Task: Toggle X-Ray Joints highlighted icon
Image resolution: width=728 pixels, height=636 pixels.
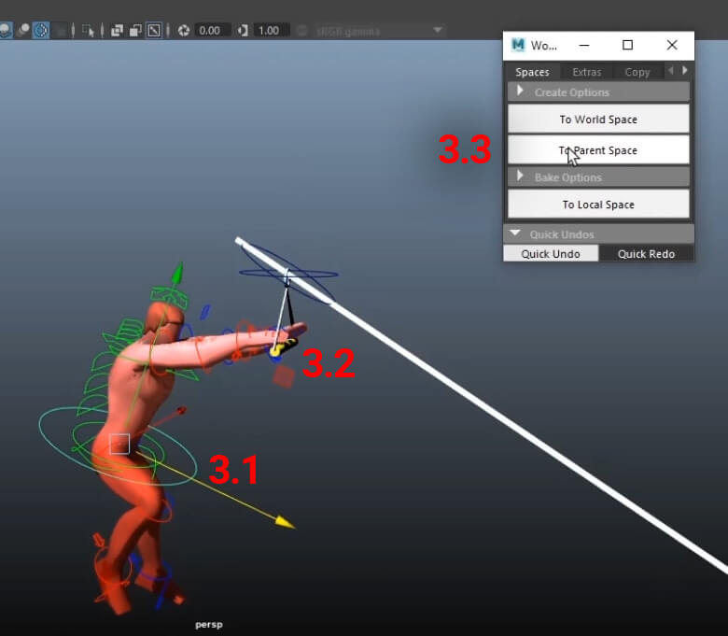Action: click(x=154, y=30)
